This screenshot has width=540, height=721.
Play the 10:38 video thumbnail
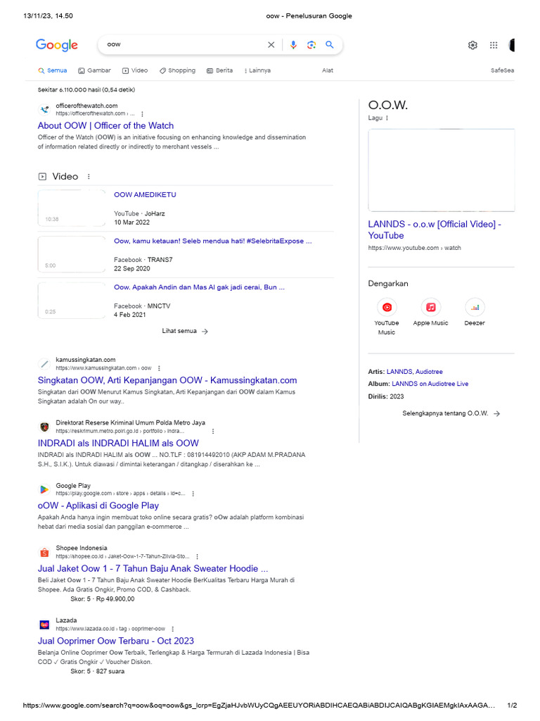[x=72, y=208]
